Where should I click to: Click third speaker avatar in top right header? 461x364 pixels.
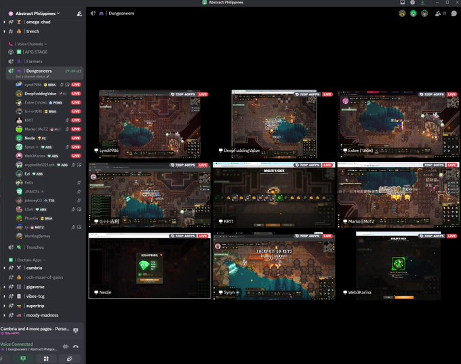pyautogui.click(x=424, y=14)
